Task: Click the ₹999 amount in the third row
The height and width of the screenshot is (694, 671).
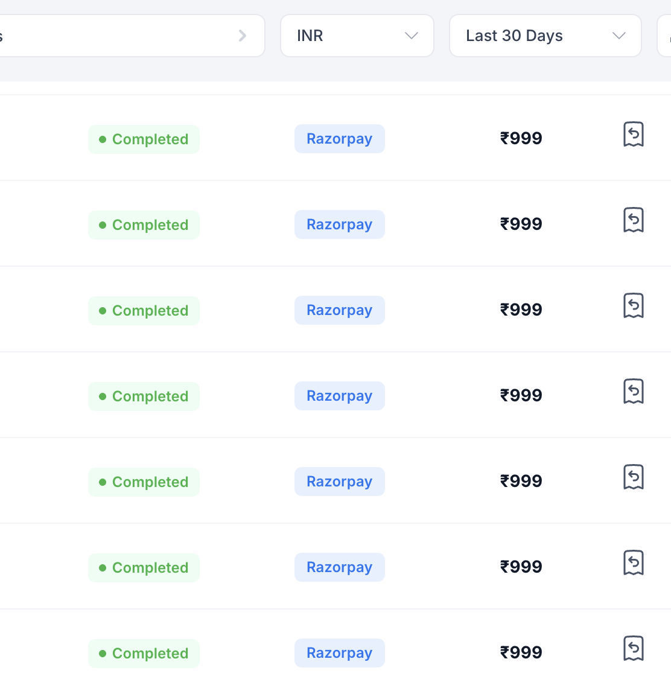Action: coord(521,310)
